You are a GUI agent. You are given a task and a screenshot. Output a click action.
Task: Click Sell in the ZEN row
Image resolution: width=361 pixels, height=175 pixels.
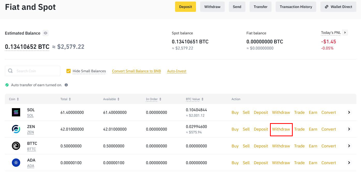246,129
